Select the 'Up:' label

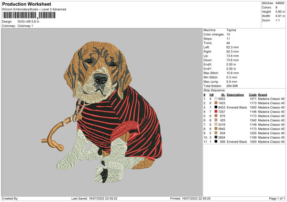(x=206, y=56)
